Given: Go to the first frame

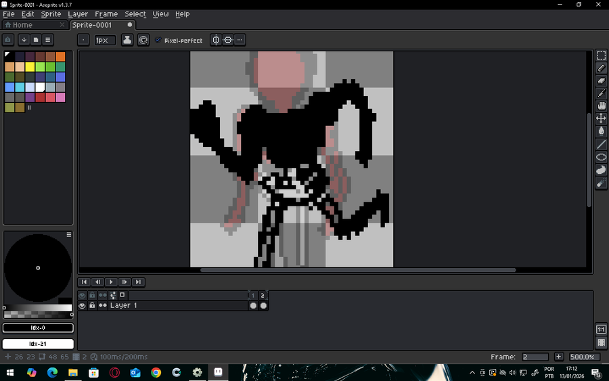Looking at the screenshot, I should point(85,282).
